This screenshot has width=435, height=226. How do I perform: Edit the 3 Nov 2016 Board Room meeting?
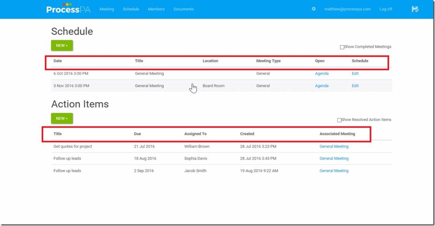(x=355, y=86)
